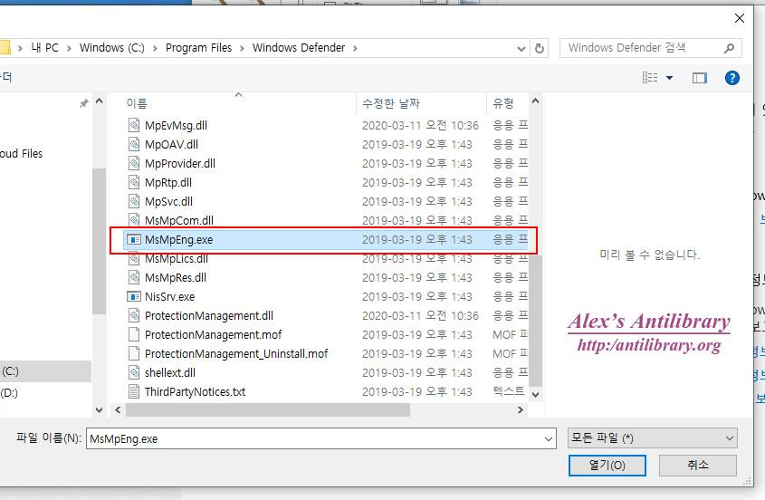Select the shellext.dll file name
The height and width of the screenshot is (500, 765).
pos(170,373)
